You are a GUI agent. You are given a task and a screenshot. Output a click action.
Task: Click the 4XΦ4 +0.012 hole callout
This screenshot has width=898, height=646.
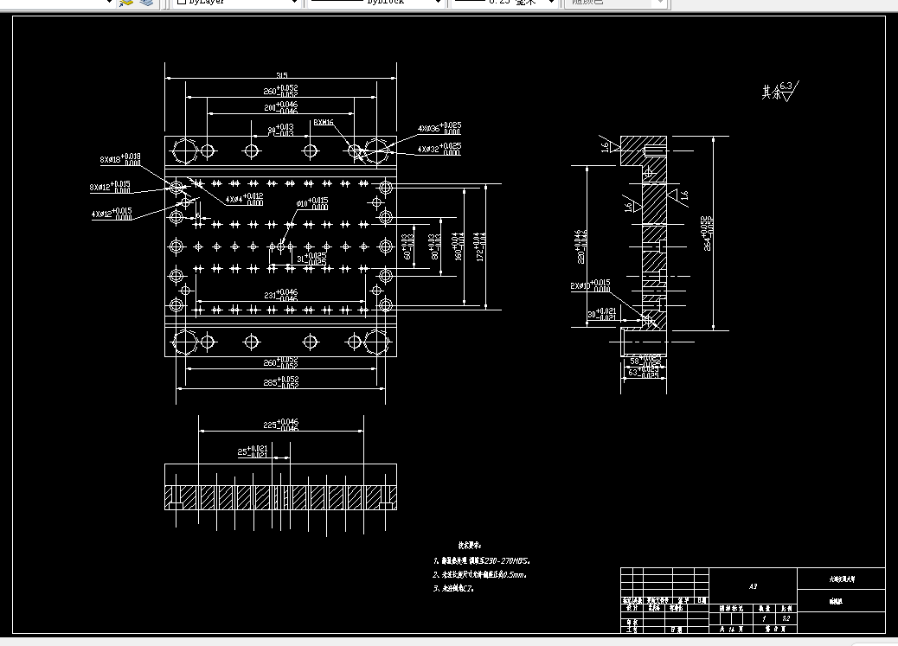point(244,199)
